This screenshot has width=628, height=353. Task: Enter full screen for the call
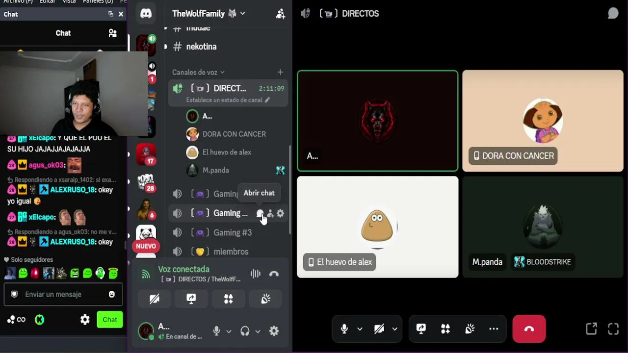(x=613, y=329)
